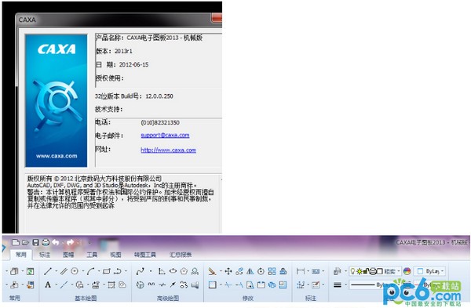
Task: Open the layer dropdown showing 粗实
Action: tap(375, 271)
